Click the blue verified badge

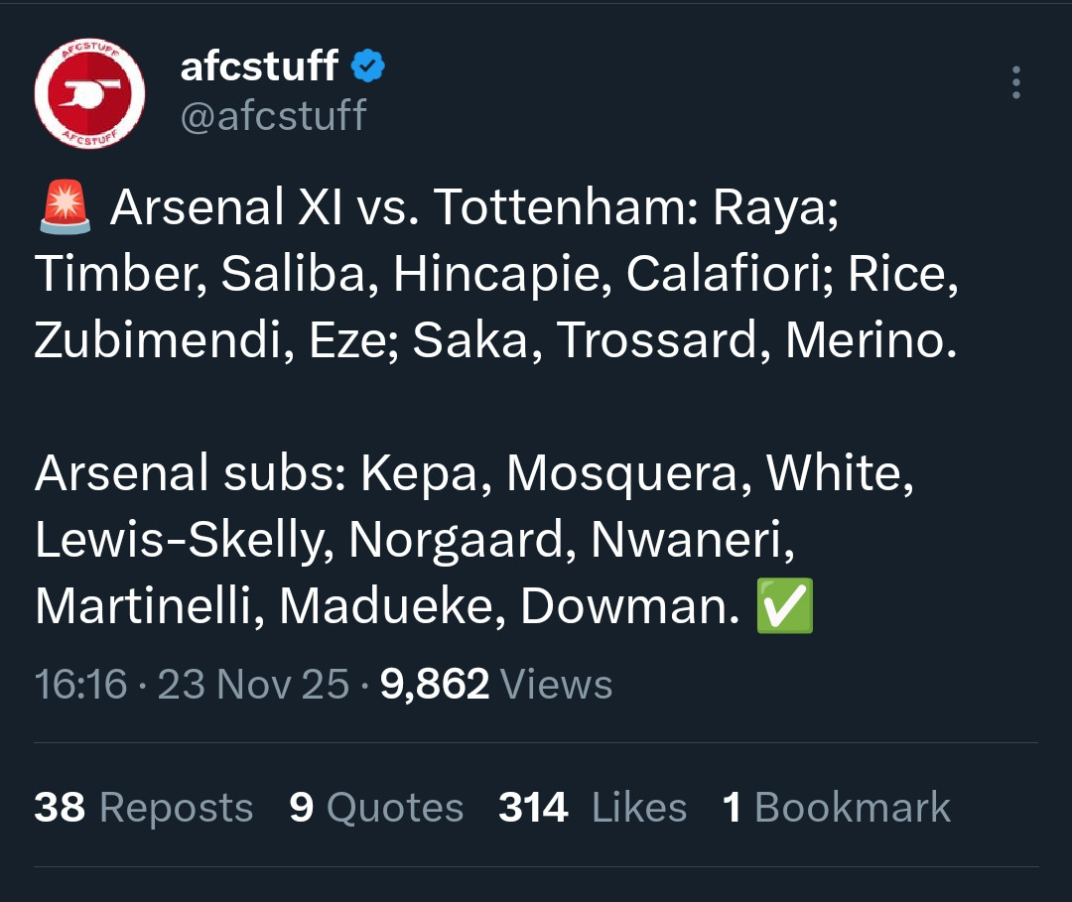pos(368,66)
